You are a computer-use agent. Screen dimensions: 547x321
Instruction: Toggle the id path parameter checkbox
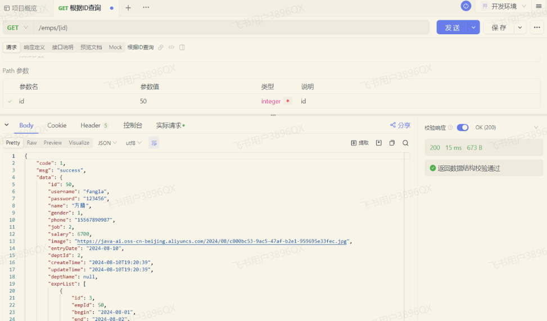[10, 101]
